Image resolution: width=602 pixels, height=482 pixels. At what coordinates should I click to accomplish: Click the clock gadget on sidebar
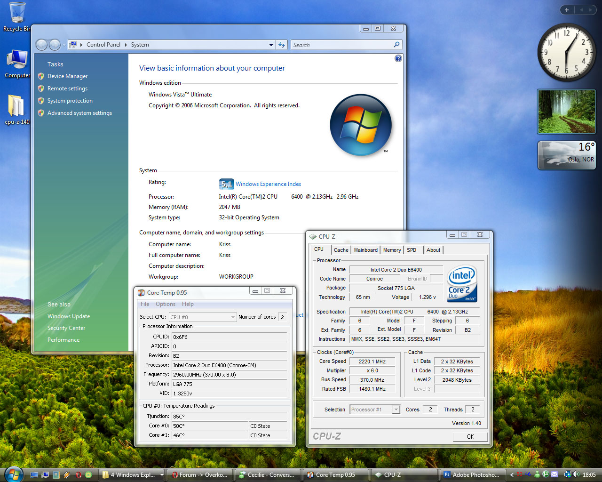pos(566,52)
